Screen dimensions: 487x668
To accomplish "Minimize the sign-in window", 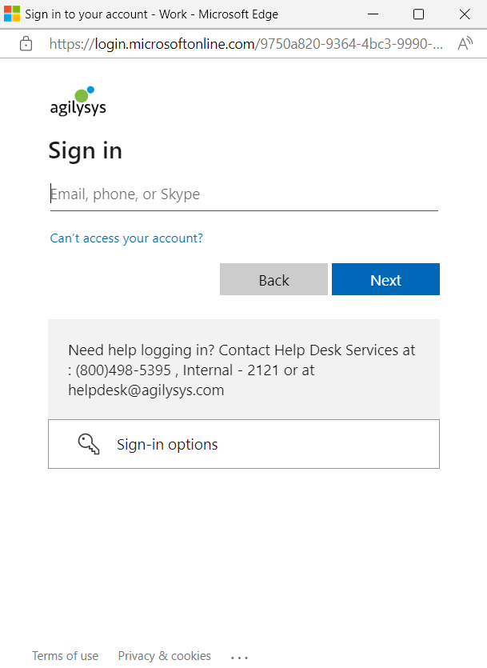I will coord(373,14).
